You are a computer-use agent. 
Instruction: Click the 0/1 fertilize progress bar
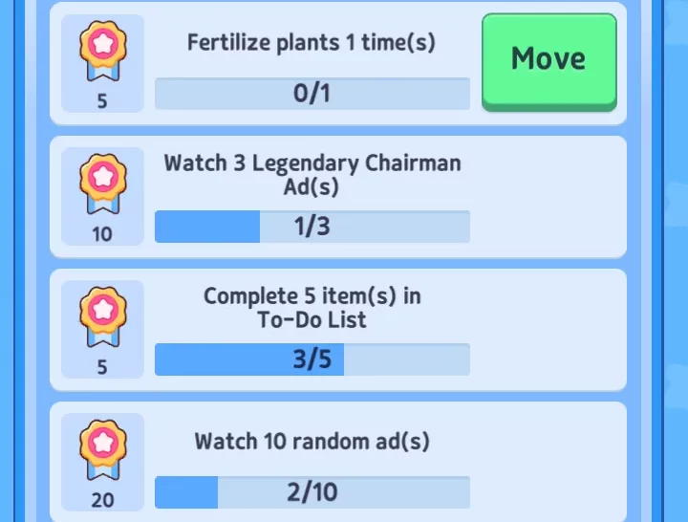(x=312, y=94)
